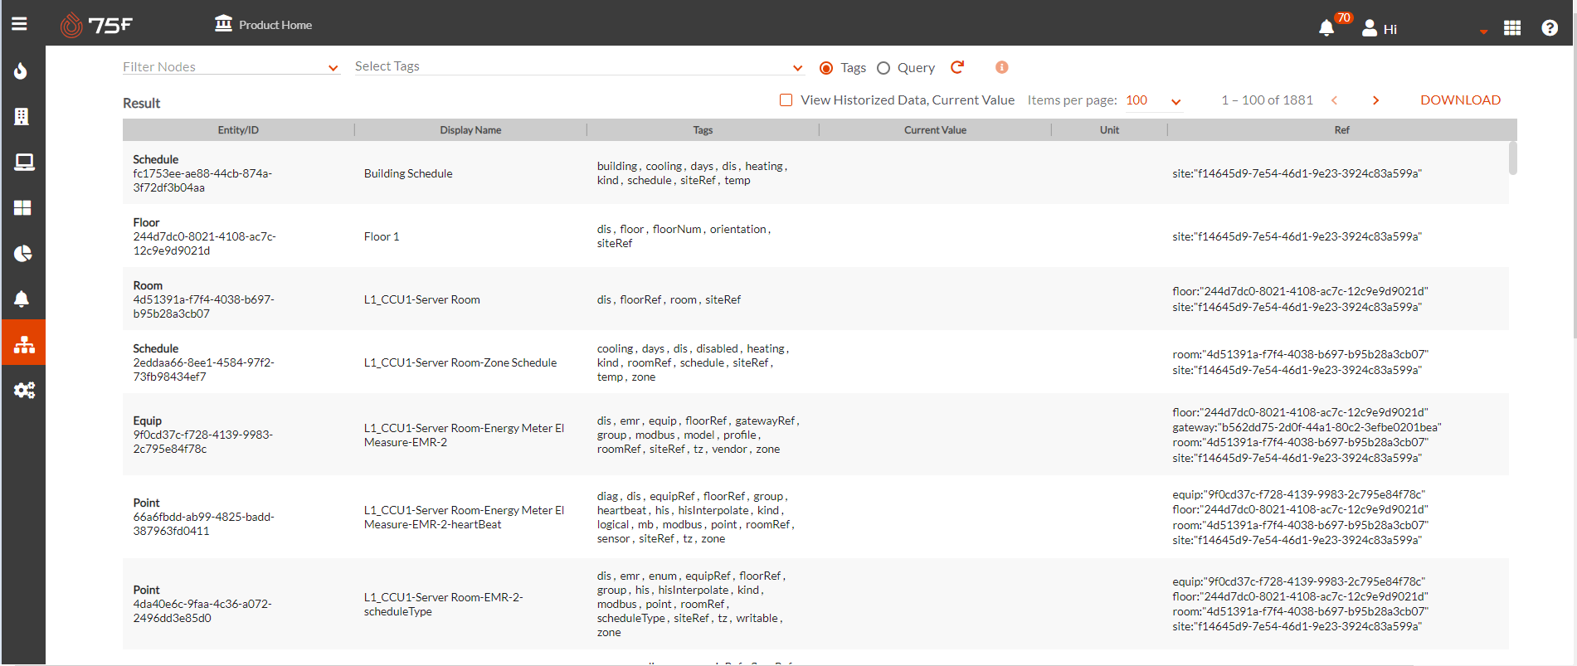1577x666 pixels.
Task: Click the red refresh icon
Action: [x=957, y=67]
